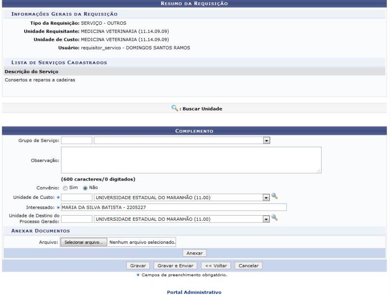
Task: Select the Sim radio button for Convênio
Action: pos(65,188)
